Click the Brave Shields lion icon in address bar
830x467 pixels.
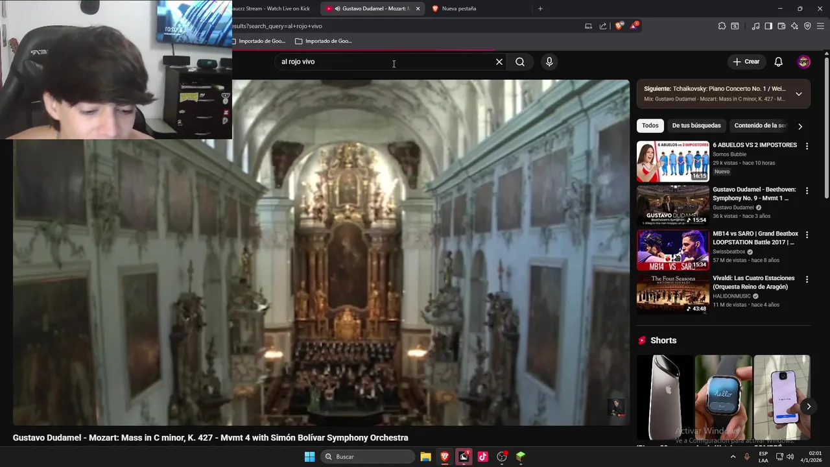(x=619, y=26)
